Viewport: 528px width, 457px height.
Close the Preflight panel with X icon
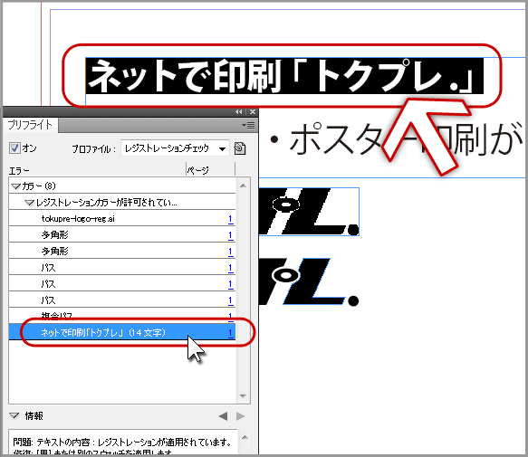point(253,111)
